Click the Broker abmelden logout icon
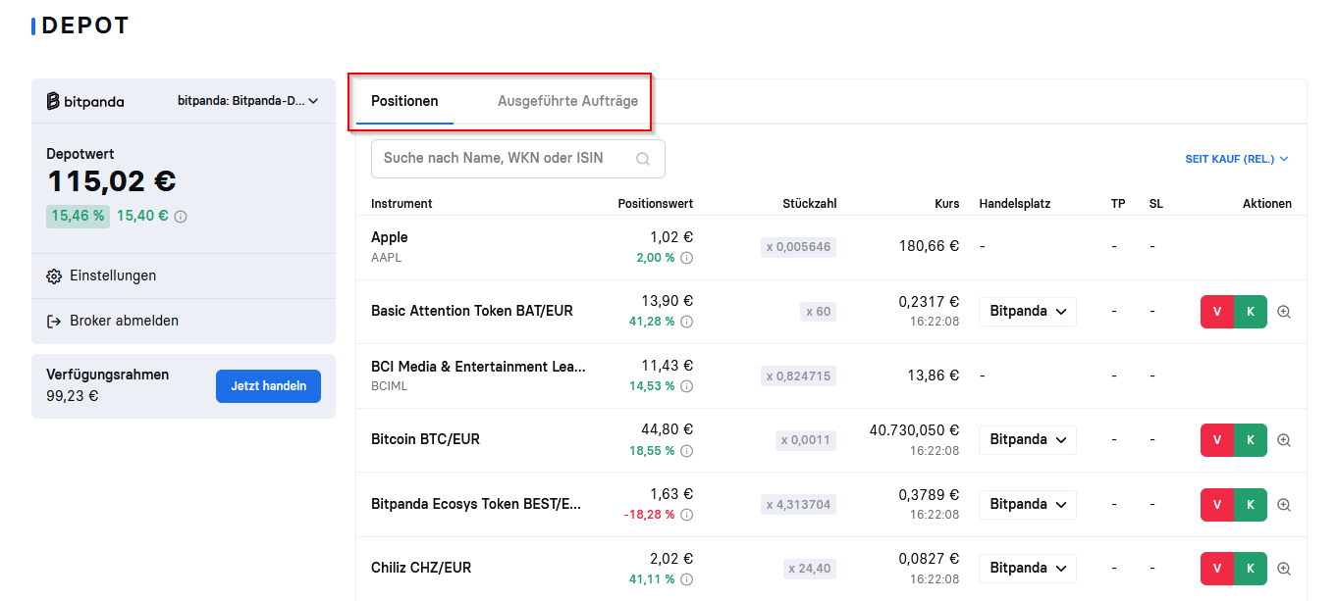The height and width of the screenshot is (601, 1337). (x=54, y=322)
